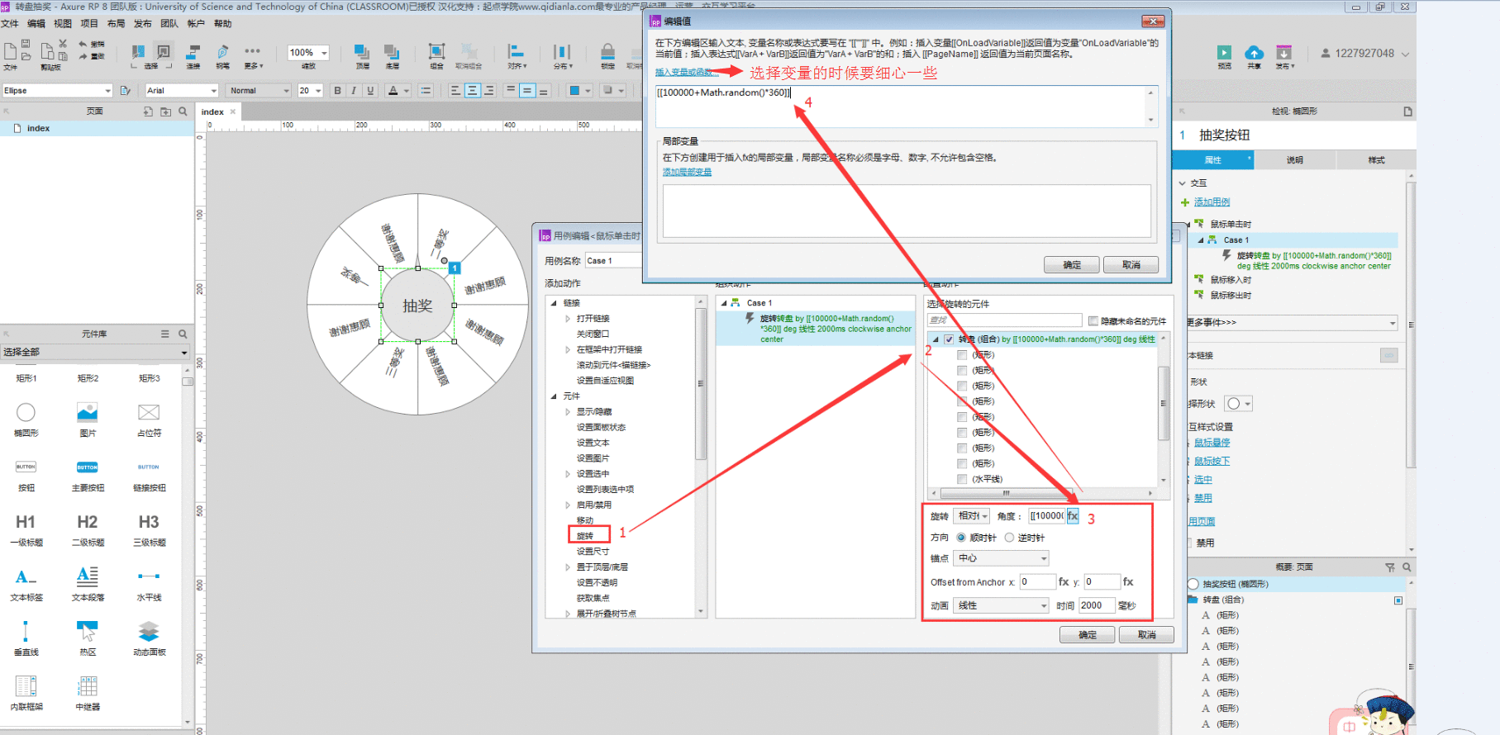Image resolution: width=1500 pixels, height=735 pixels.
Task: Open the 锚点 中心 anchor dropdown
Action: 1001,559
